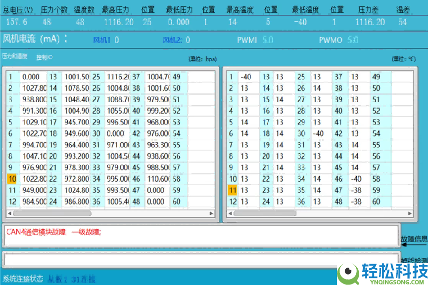Image resolution: width=428 pixels, height=285 pixels.
Task: Select the 压力和温度 tab
Action: 15,56
